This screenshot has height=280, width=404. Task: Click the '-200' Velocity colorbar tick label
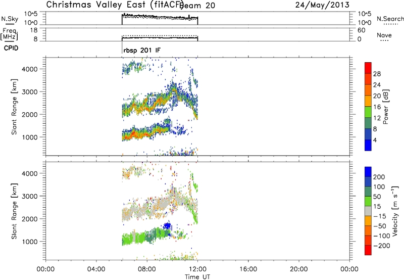click(x=382, y=246)
